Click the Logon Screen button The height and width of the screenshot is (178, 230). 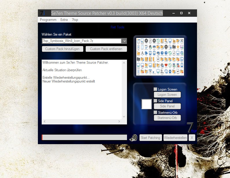point(167,95)
